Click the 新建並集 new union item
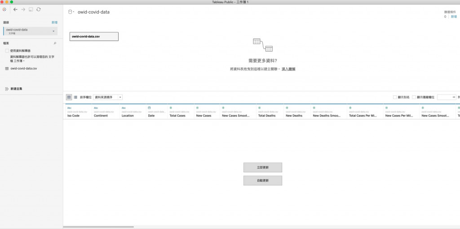460x229 pixels. (13, 89)
